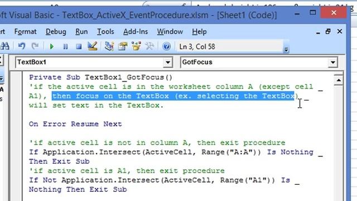
Task: Open the Format menu
Action: 25,32
